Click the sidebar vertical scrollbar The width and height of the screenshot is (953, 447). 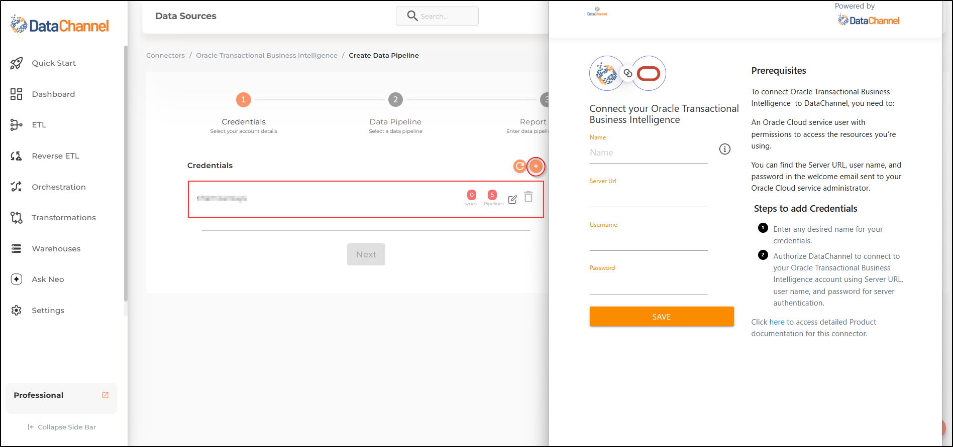pos(126,173)
